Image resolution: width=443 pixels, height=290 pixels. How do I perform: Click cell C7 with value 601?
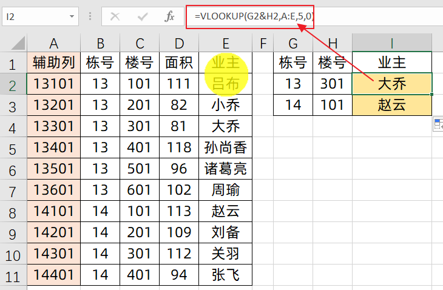[140, 190]
